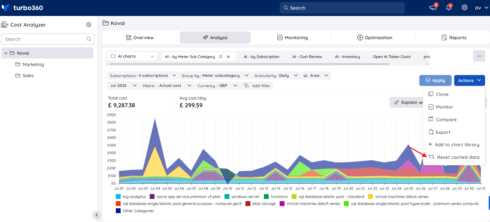
Task: Open the Currency GBP dropdown
Action: coord(217,86)
